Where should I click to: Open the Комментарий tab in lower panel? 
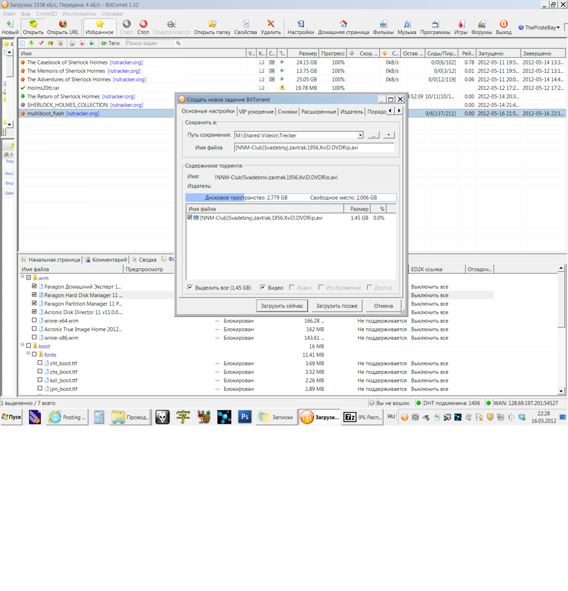[106, 260]
